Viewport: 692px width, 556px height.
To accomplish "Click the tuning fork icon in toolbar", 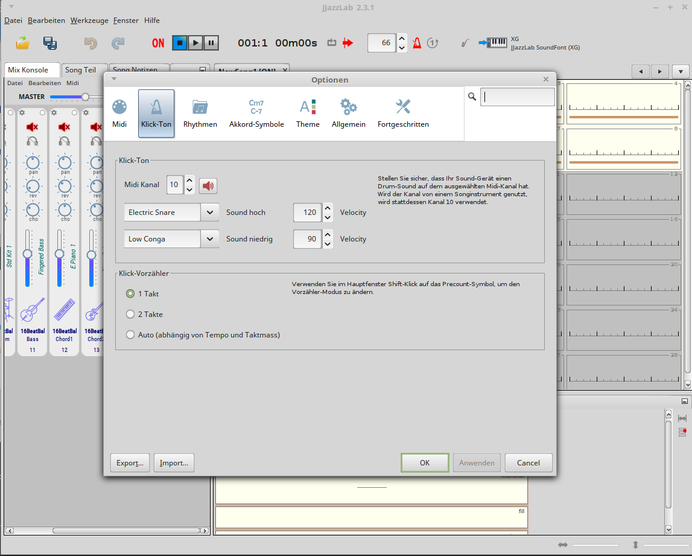I will 465,43.
